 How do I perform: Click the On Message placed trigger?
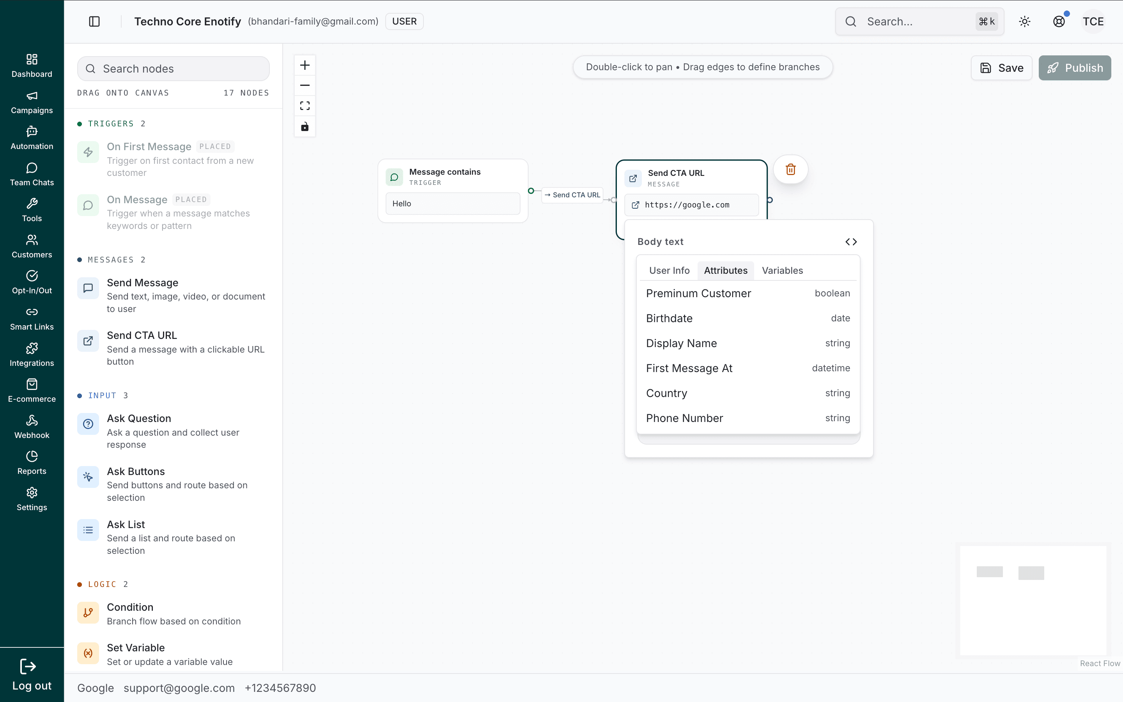pyautogui.click(x=173, y=213)
